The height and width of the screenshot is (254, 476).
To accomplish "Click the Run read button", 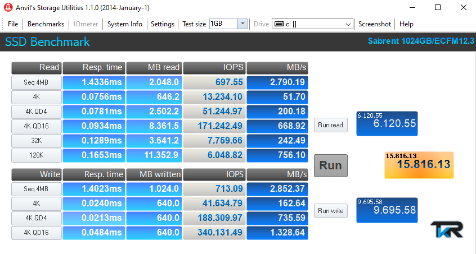I will click(331, 125).
